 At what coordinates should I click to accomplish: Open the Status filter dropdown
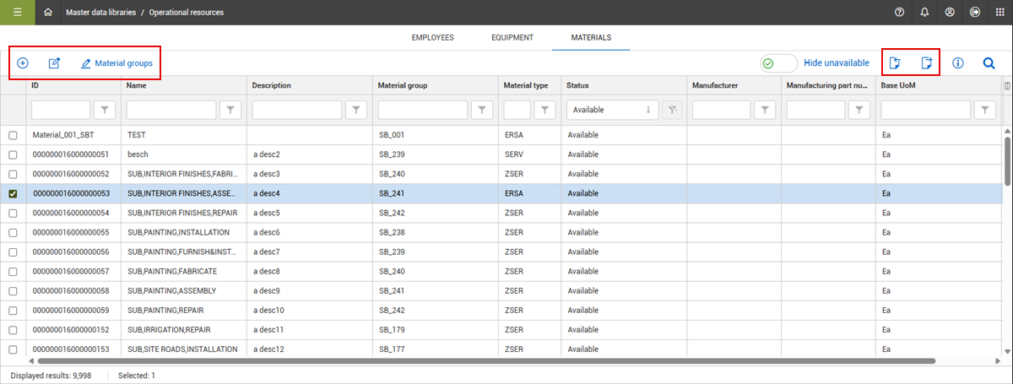614,110
